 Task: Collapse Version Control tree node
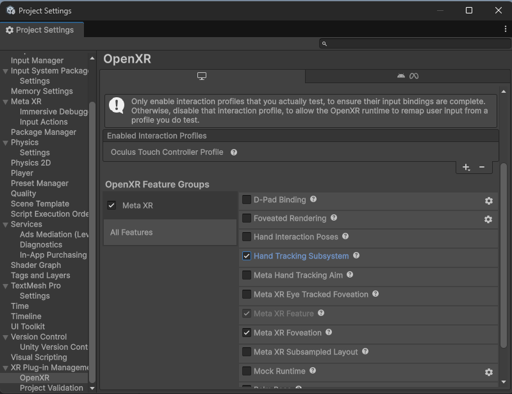click(x=5, y=337)
